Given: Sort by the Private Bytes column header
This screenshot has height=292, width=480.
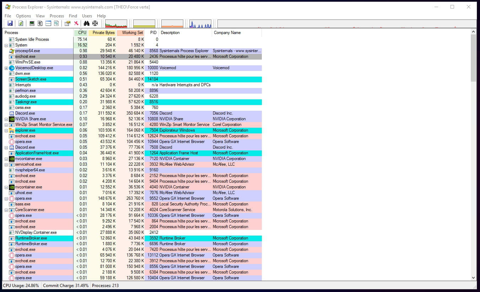Looking at the screenshot, I should pos(102,33).
